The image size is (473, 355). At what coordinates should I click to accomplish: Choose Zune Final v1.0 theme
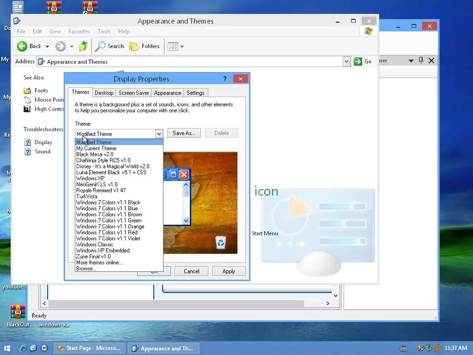(x=119, y=257)
